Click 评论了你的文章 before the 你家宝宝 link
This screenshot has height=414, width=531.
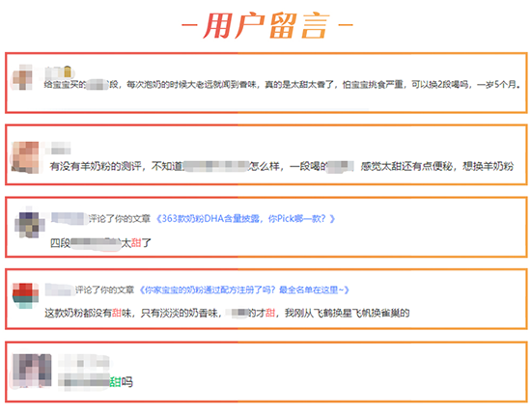[x=104, y=290]
